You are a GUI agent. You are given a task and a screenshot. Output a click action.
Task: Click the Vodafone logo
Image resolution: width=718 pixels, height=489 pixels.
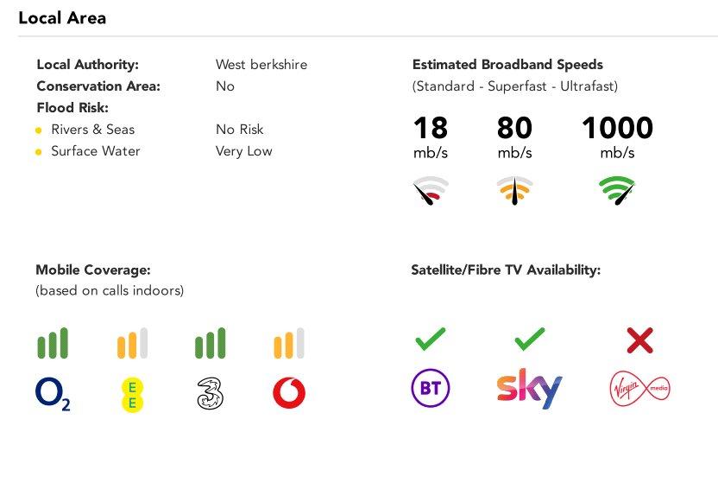(289, 393)
